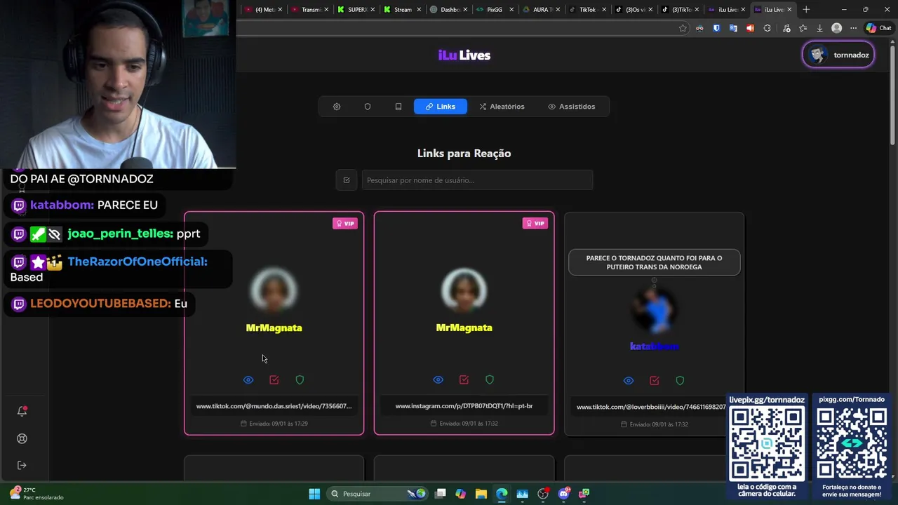Open a new browser tab

(806, 10)
